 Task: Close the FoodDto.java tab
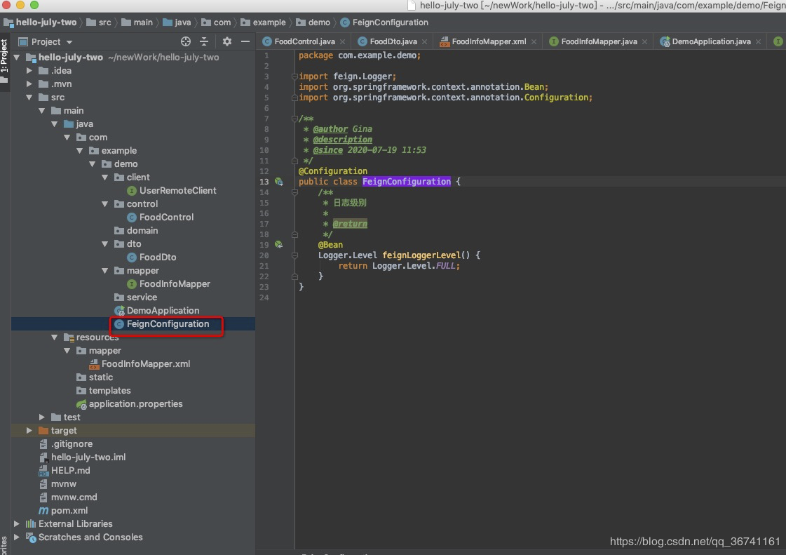425,41
